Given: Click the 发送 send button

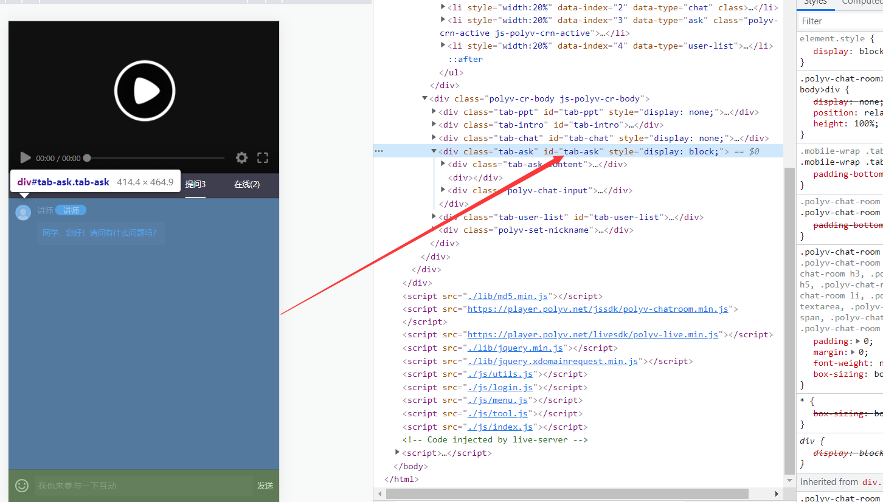Looking at the screenshot, I should pos(265,486).
